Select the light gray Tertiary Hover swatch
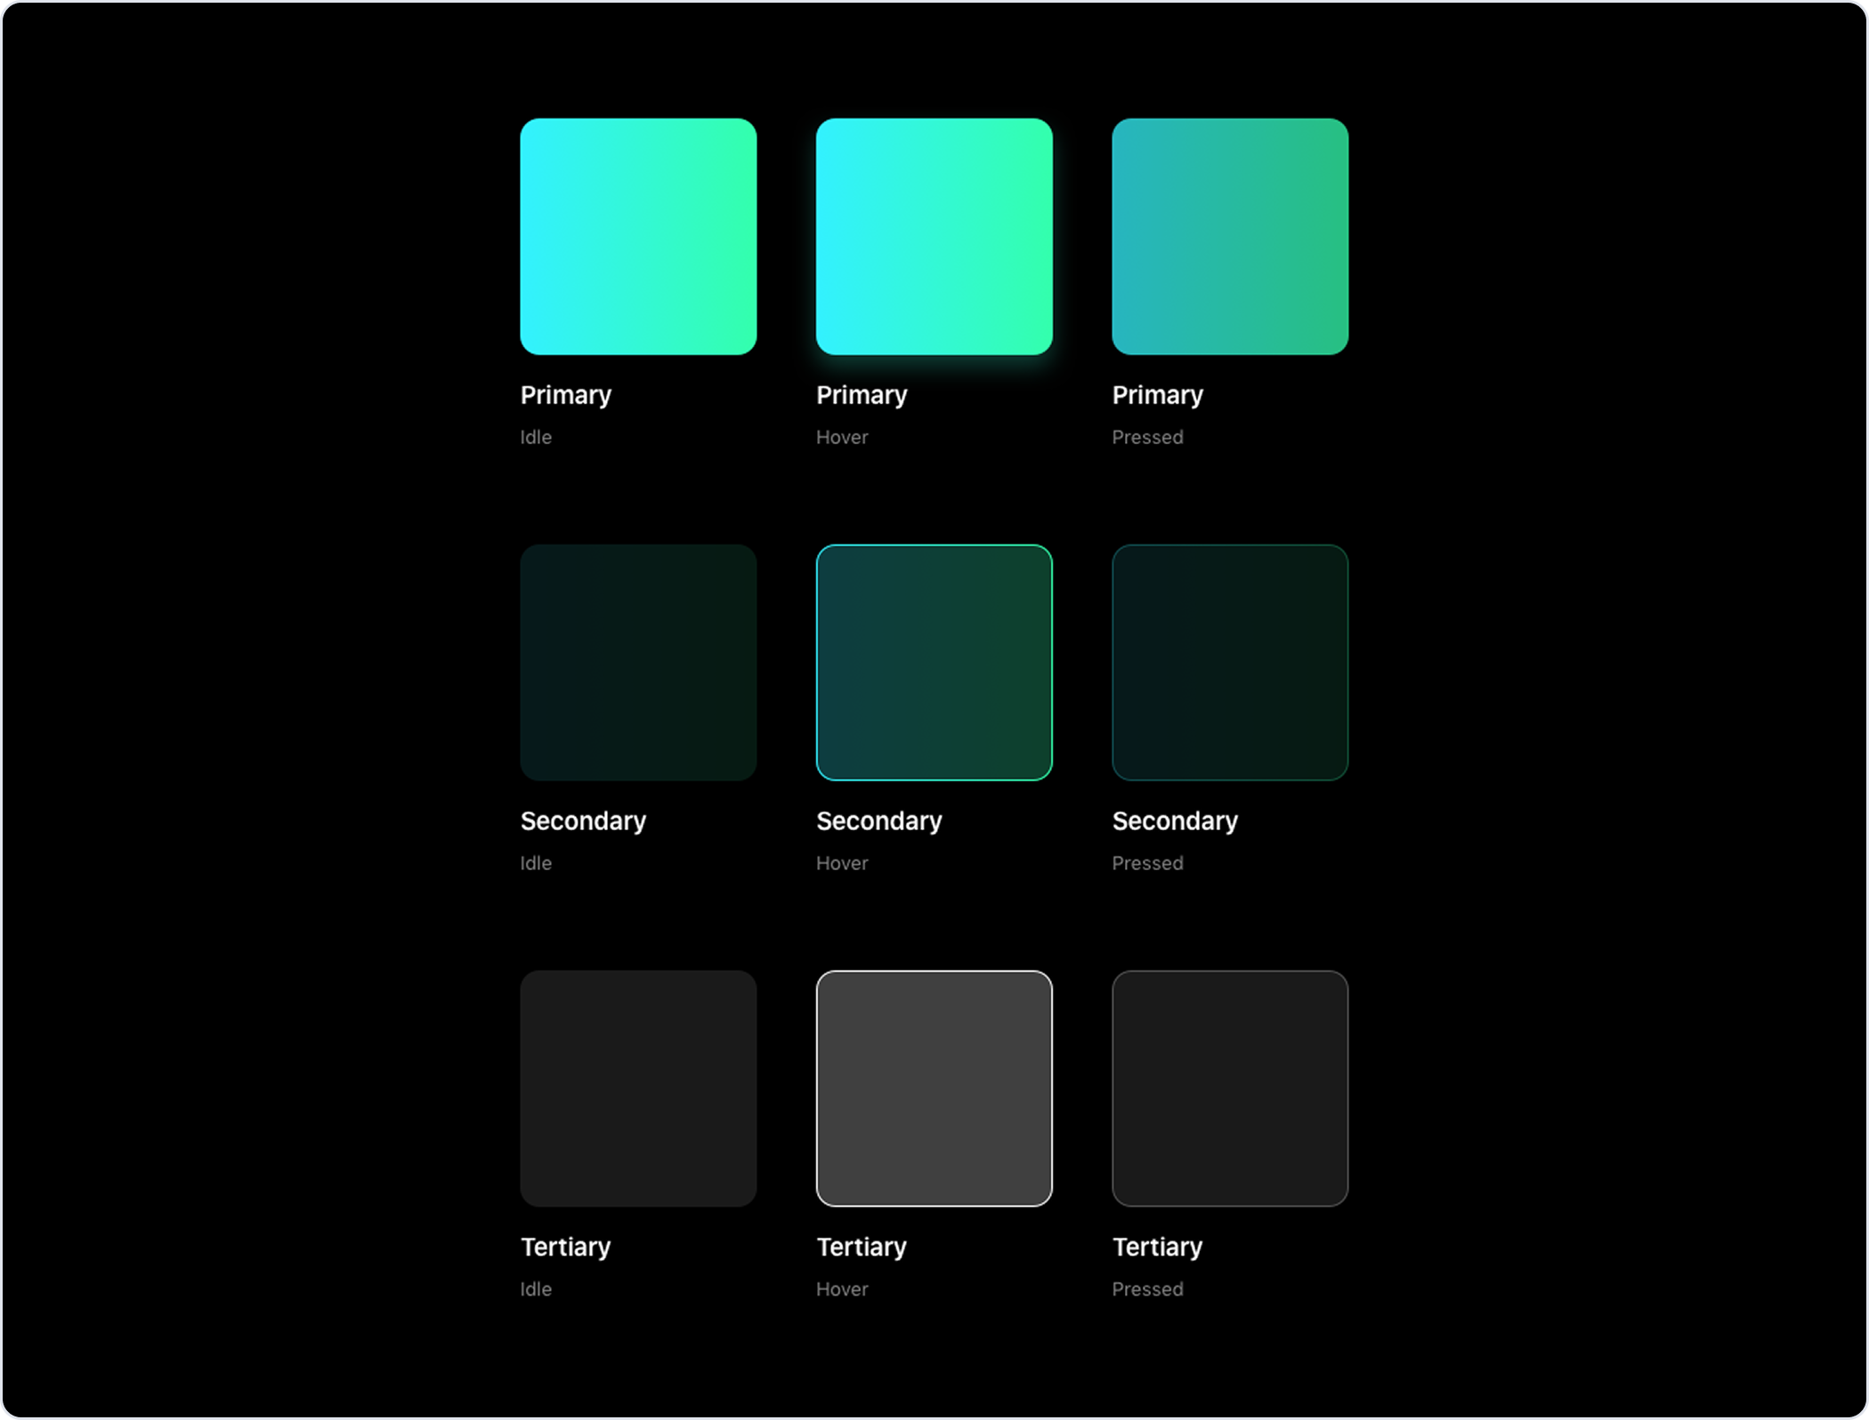The height and width of the screenshot is (1420, 1869). 934,1089
